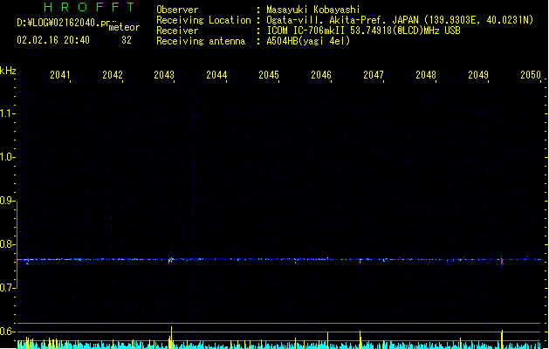Click time marker 2049
This screenshot has width=549, height=349.
[x=478, y=75]
